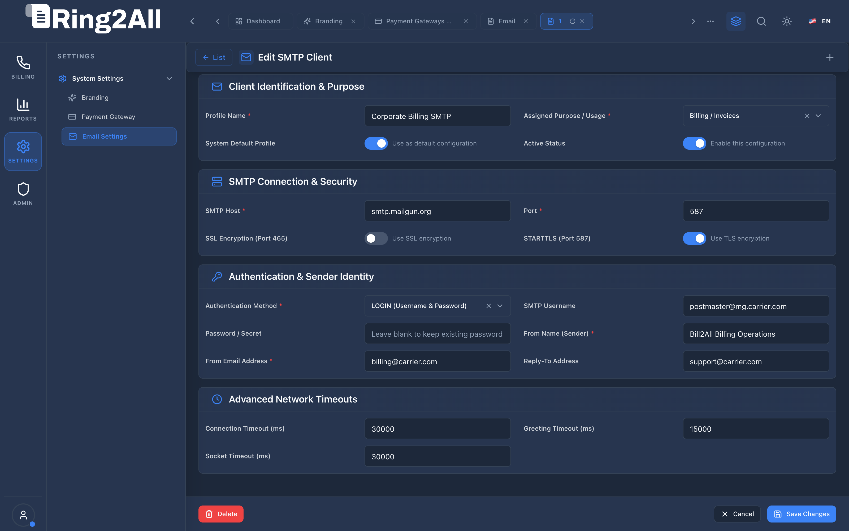Click the Cancel button
This screenshot has height=531, width=849.
click(x=737, y=514)
